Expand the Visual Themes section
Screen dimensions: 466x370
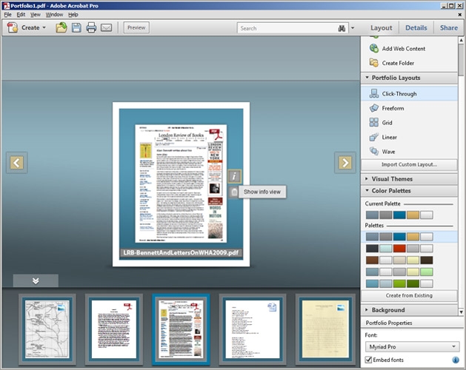point(409,179)
